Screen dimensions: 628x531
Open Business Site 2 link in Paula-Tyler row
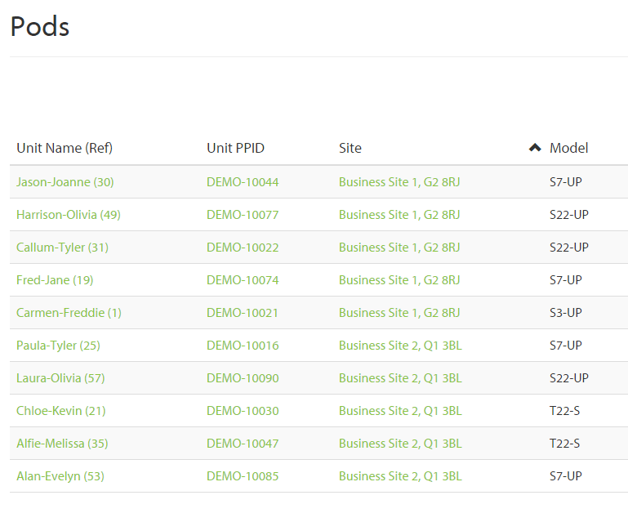400,346
